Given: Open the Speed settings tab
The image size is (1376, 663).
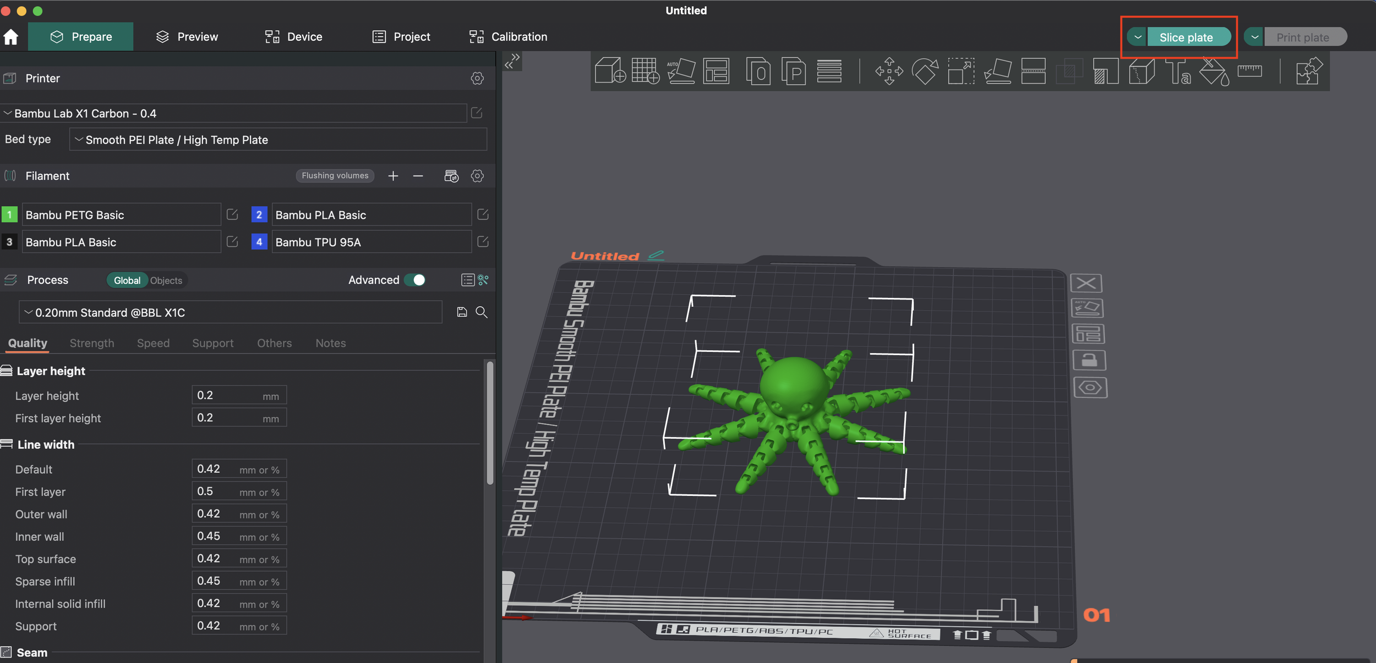Looking at the screenshot, I should coord(153,343).
